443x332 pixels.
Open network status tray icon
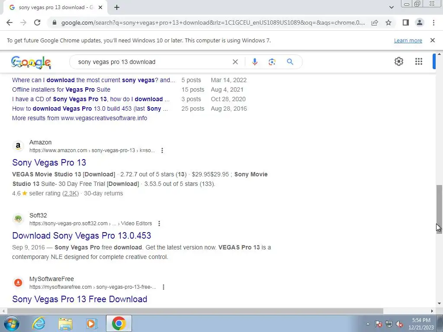pos(389,324)
